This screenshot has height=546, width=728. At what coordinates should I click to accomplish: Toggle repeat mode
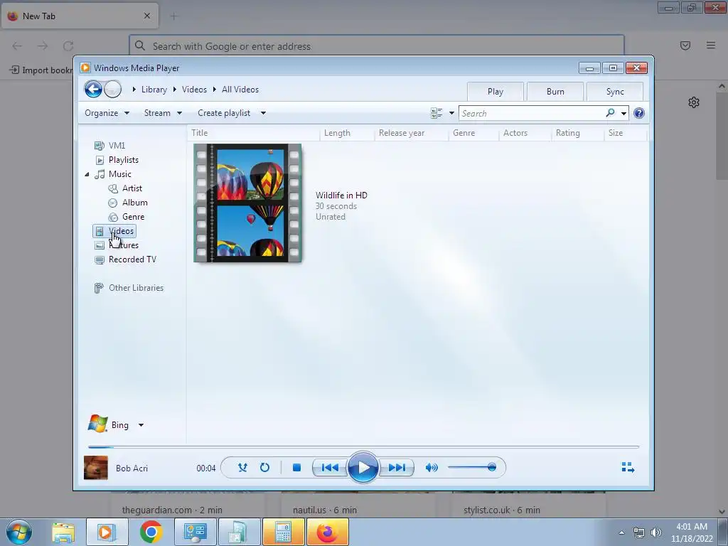[264, 468]
